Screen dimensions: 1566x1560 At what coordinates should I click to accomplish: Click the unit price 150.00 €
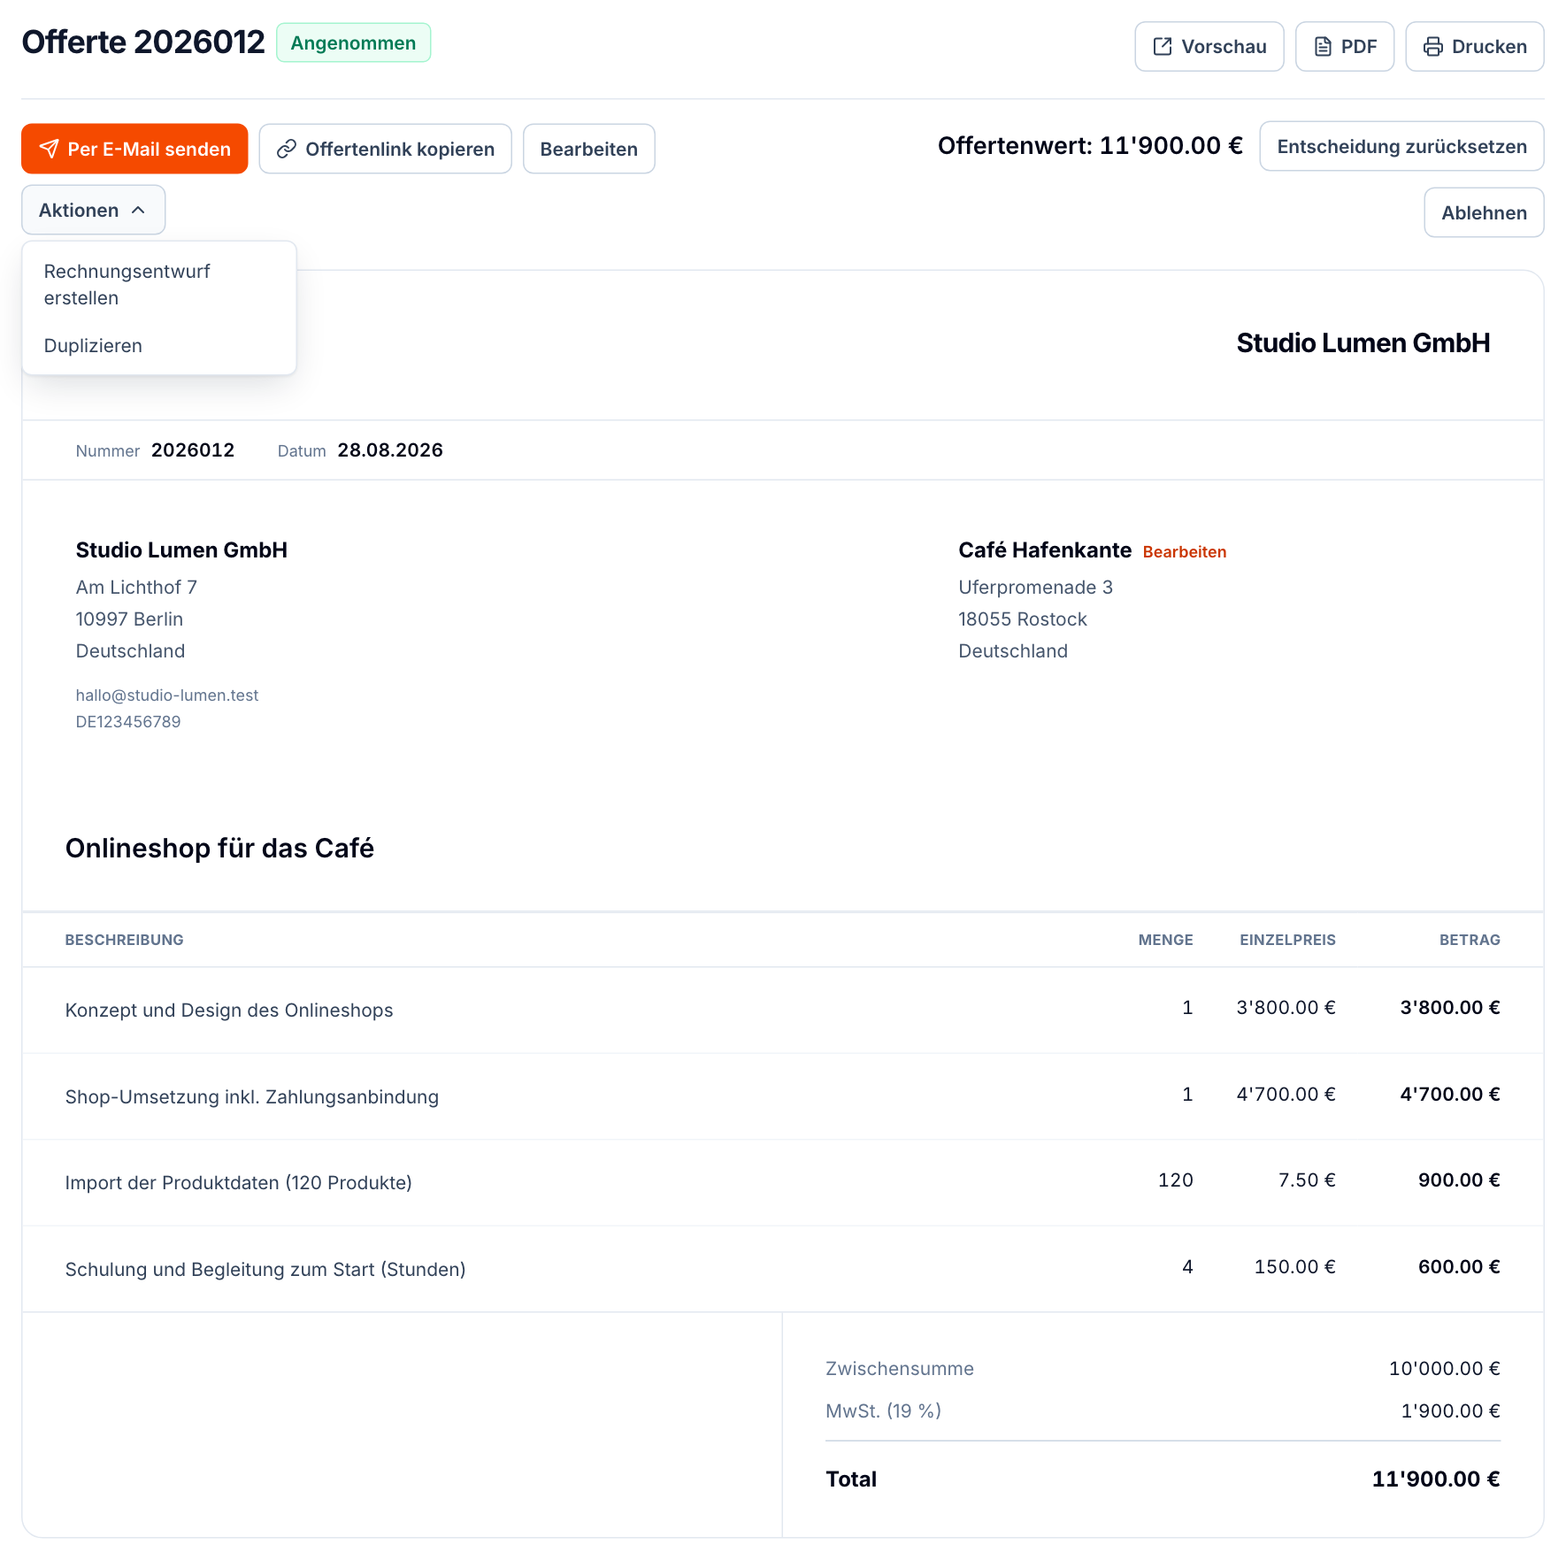pos(1295,1267)
